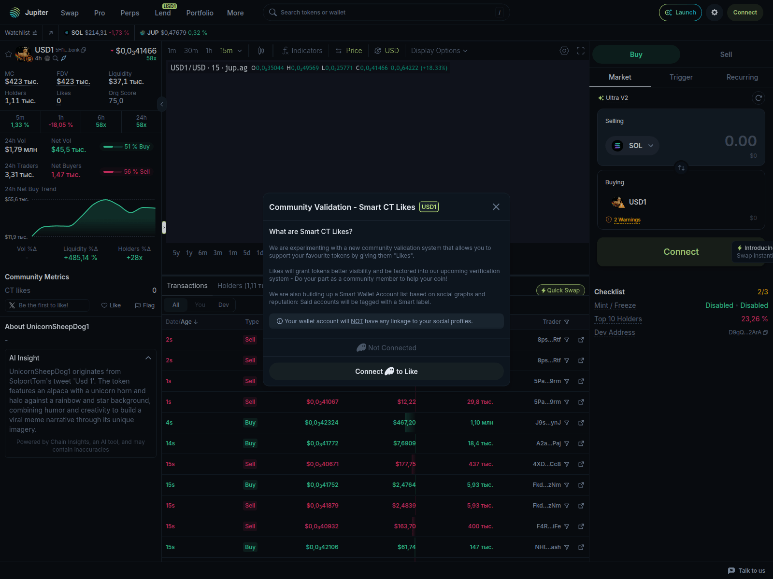Open the watchlist filter icon
Image resolution: width=773 pixels, height=579 pixels.
[35, 33]
